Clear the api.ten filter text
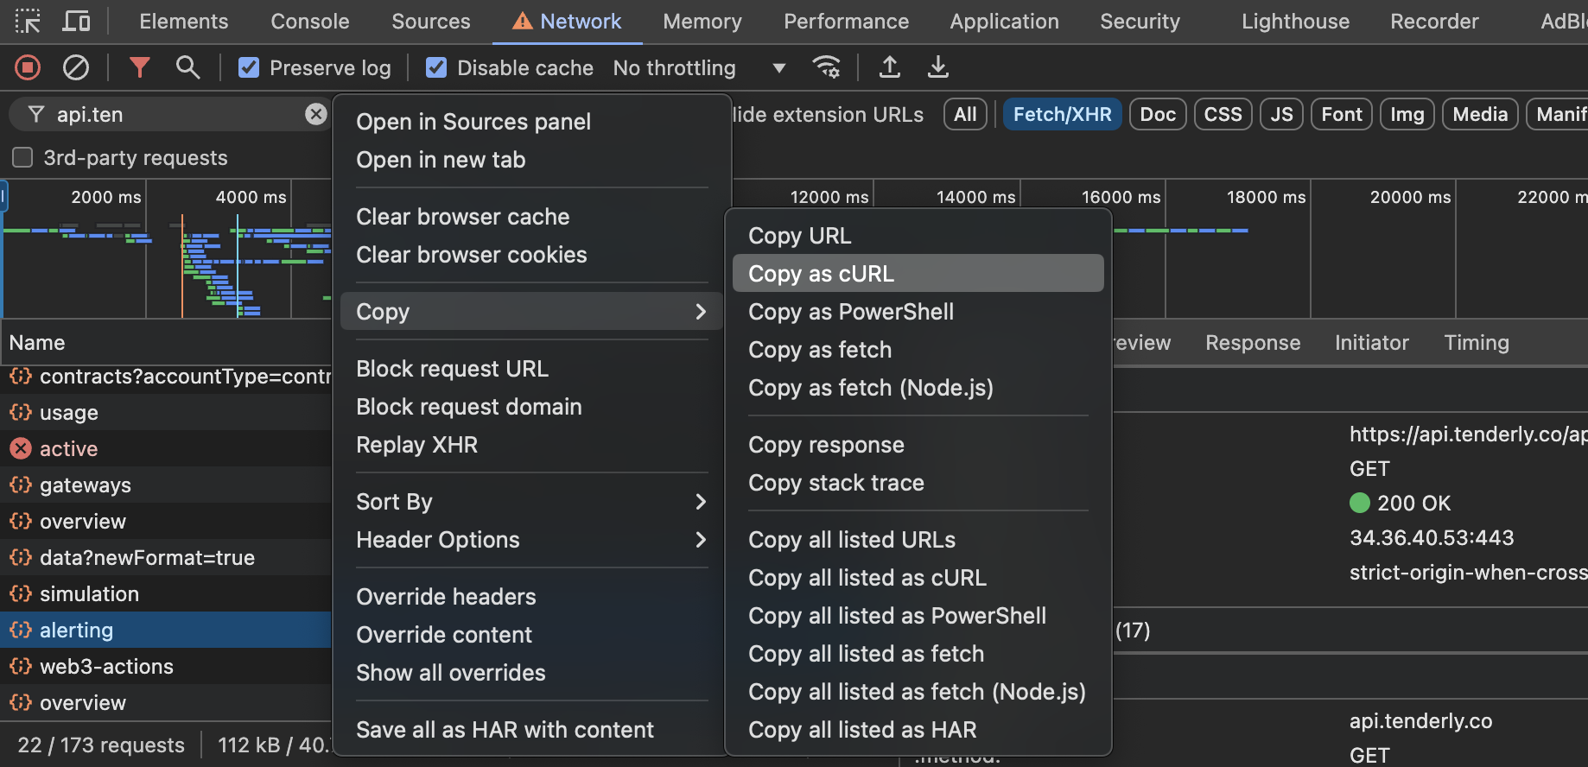This screenshot has height=767, width=1588. [316, 114]
